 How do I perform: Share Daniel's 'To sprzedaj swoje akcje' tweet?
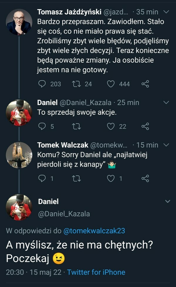(145, 126)
